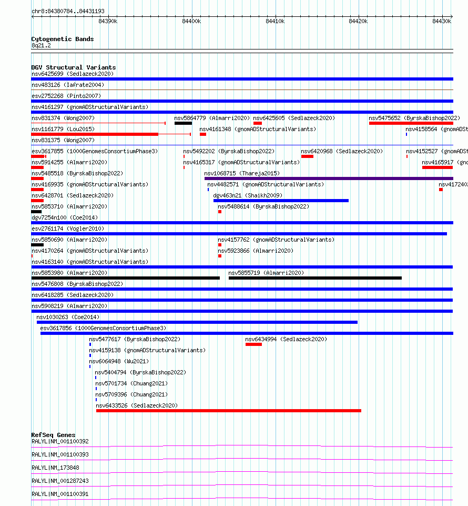Click nsv4163140 gnomADStructuralVariants label
Image resolution: width=468 pixels, height=506 pixels.
pyautogui.click(x=90, y=262)
